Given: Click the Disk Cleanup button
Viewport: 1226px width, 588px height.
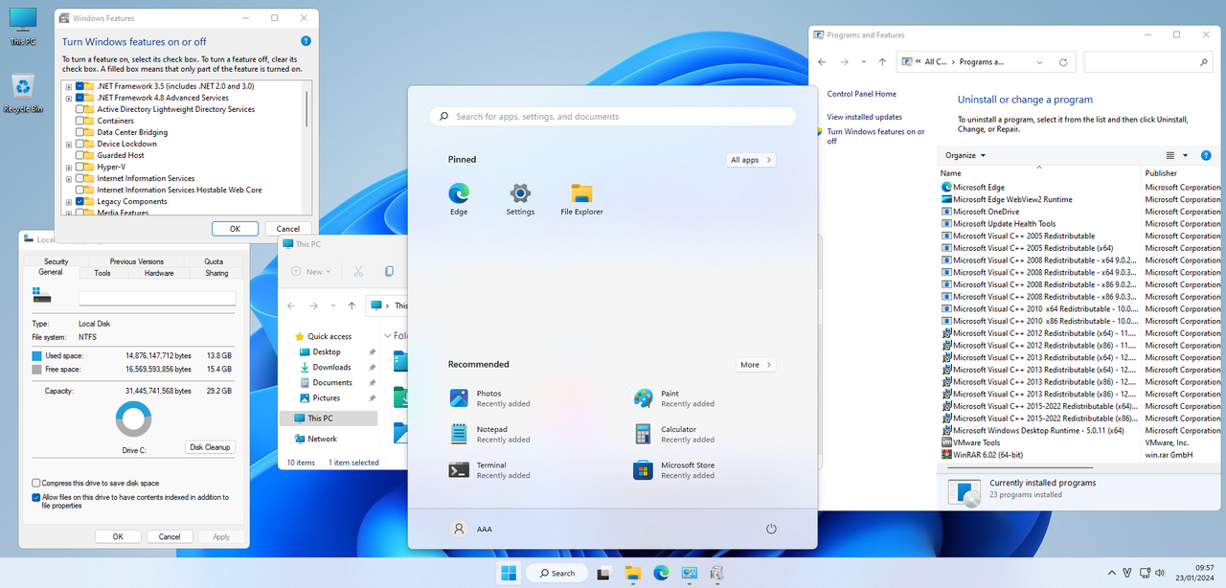Looking at the screenshot, I should pos(210,447).
